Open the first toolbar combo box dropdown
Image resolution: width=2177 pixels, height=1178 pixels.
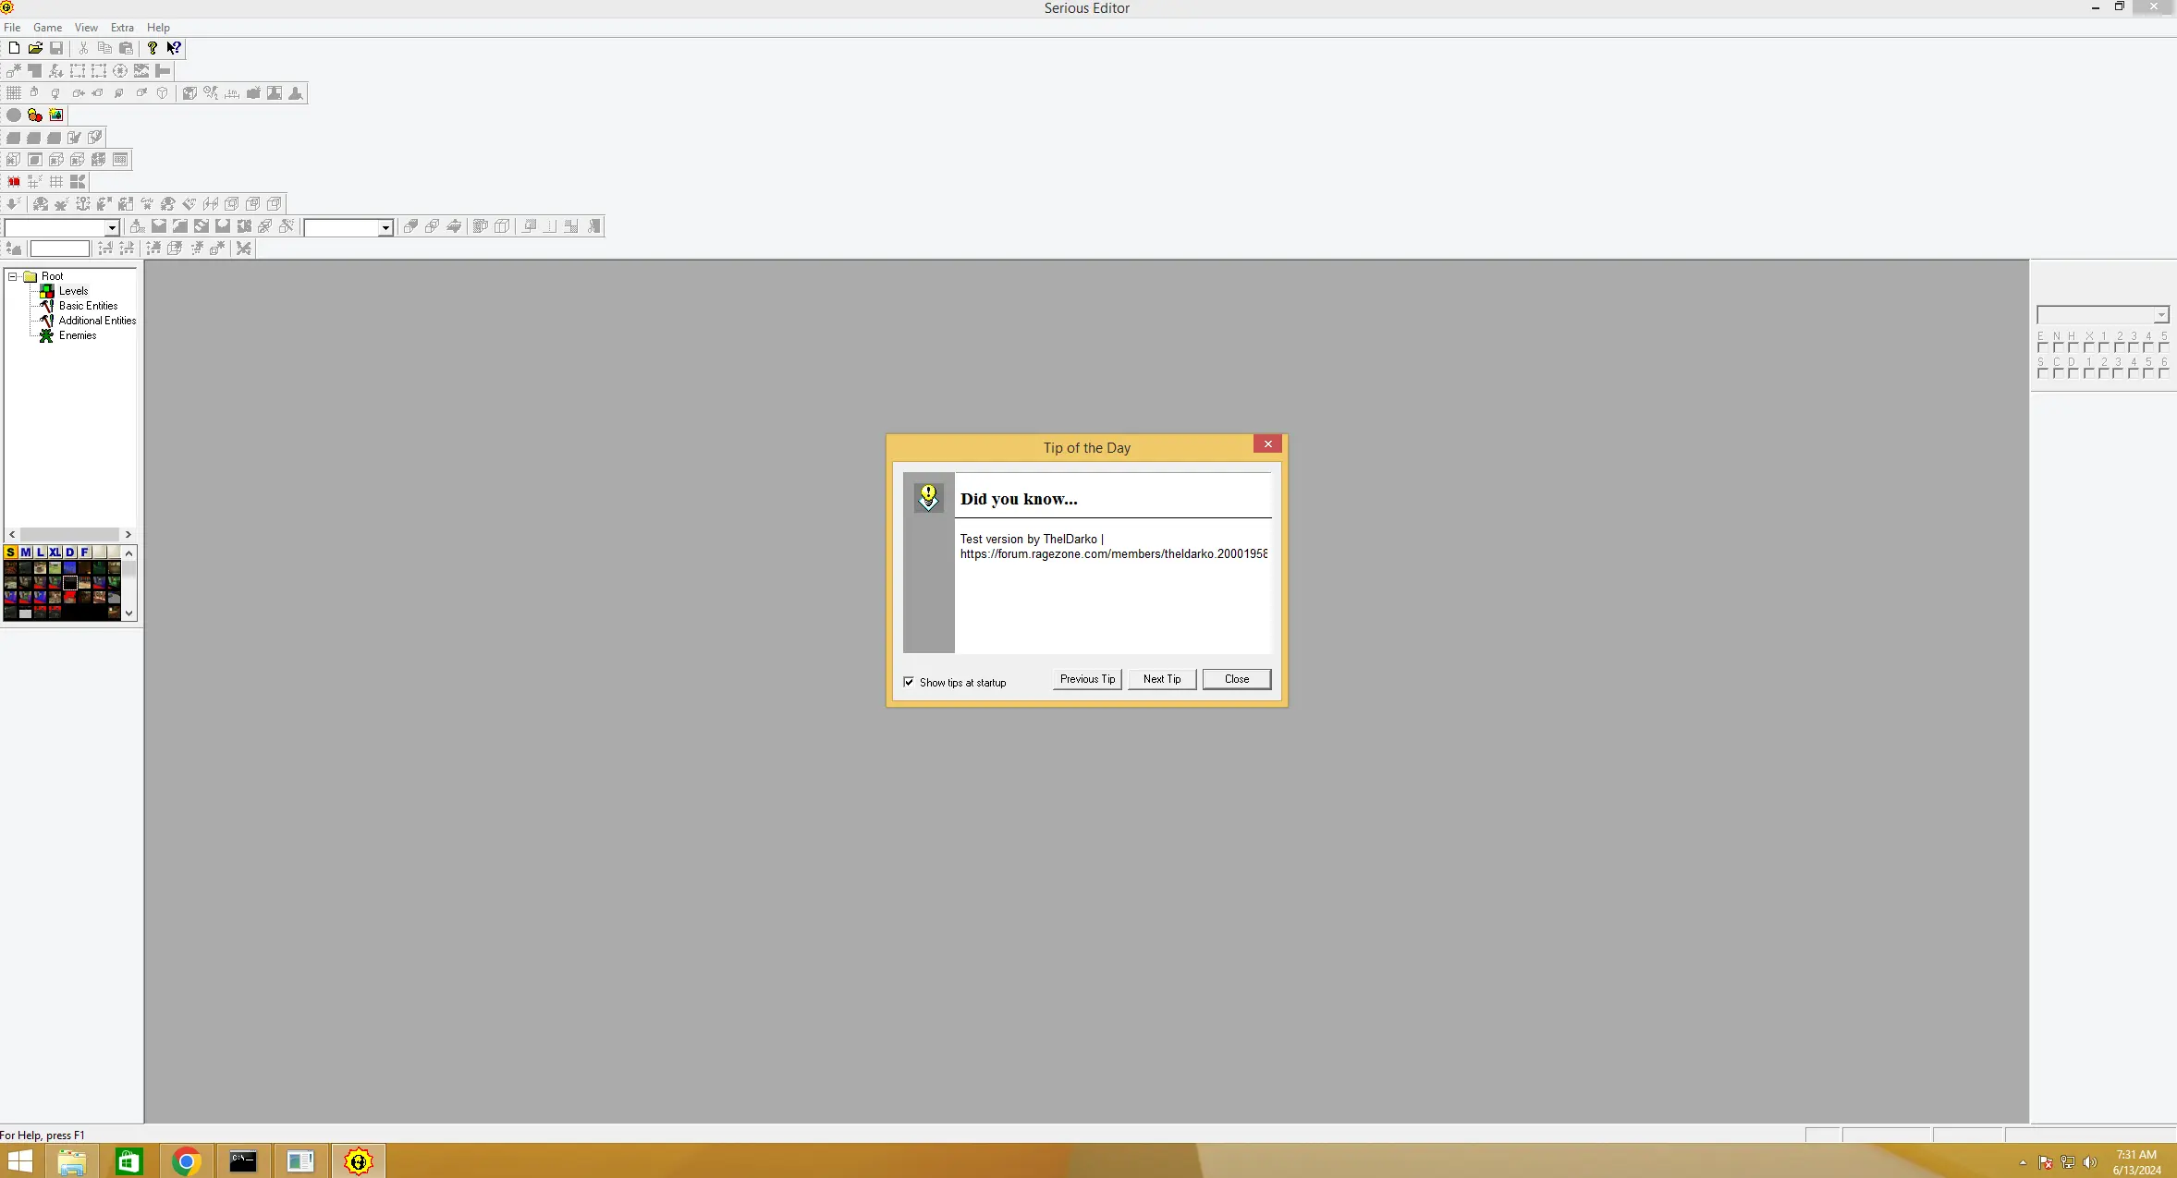click(112, 227)
